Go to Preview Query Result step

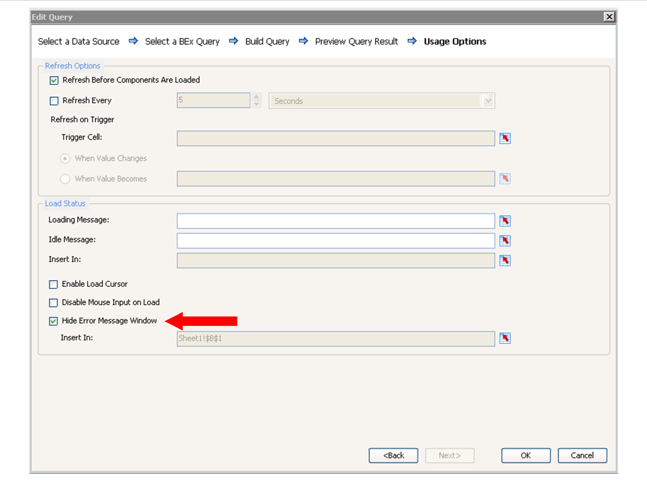point(356,42)
